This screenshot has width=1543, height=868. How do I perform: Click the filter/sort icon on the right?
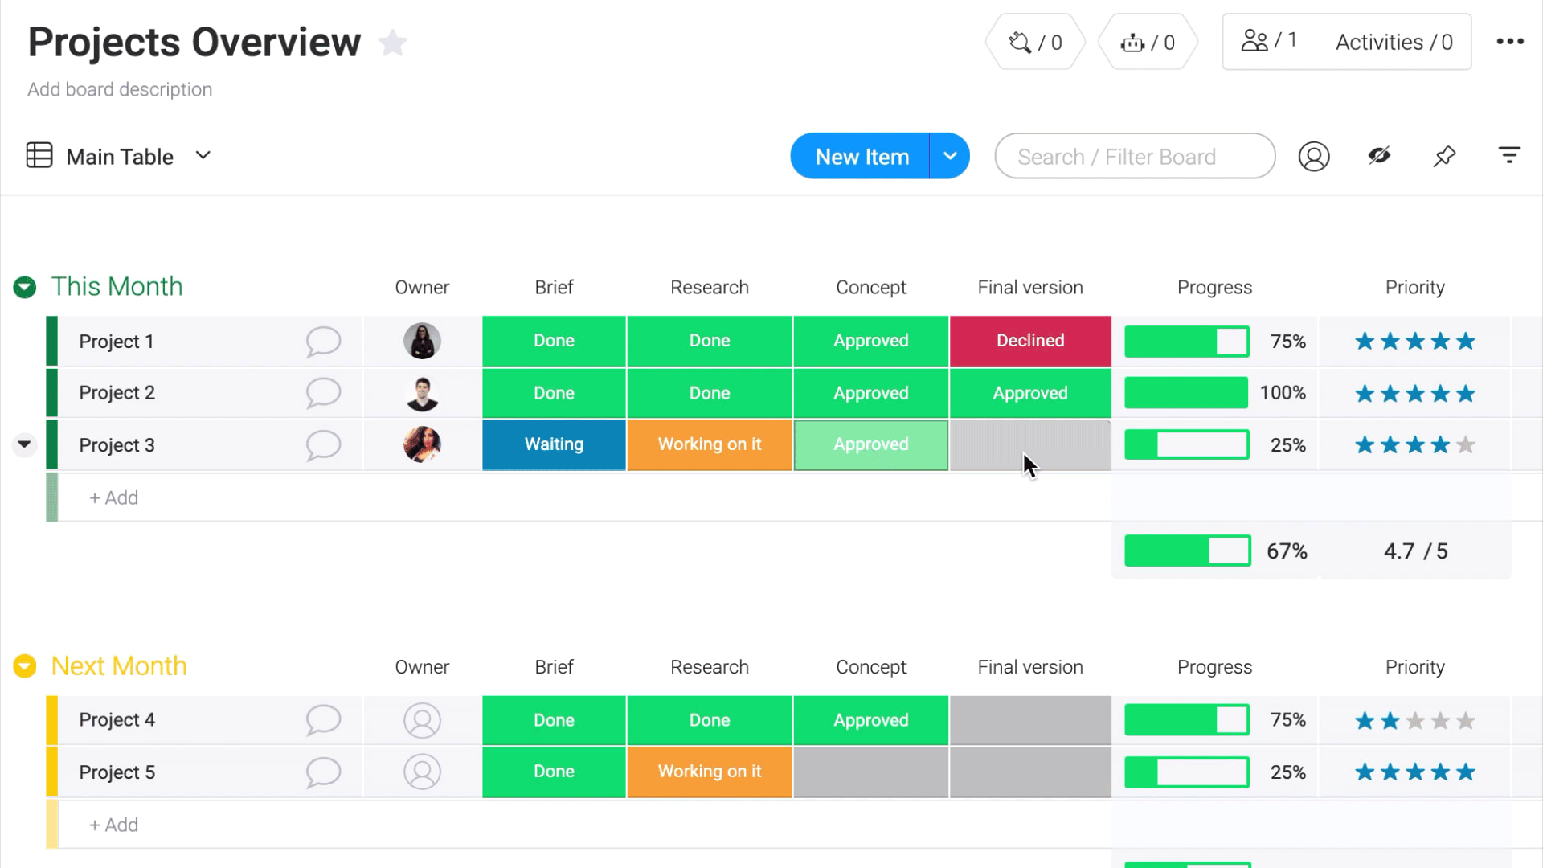tap(1509, 156)
